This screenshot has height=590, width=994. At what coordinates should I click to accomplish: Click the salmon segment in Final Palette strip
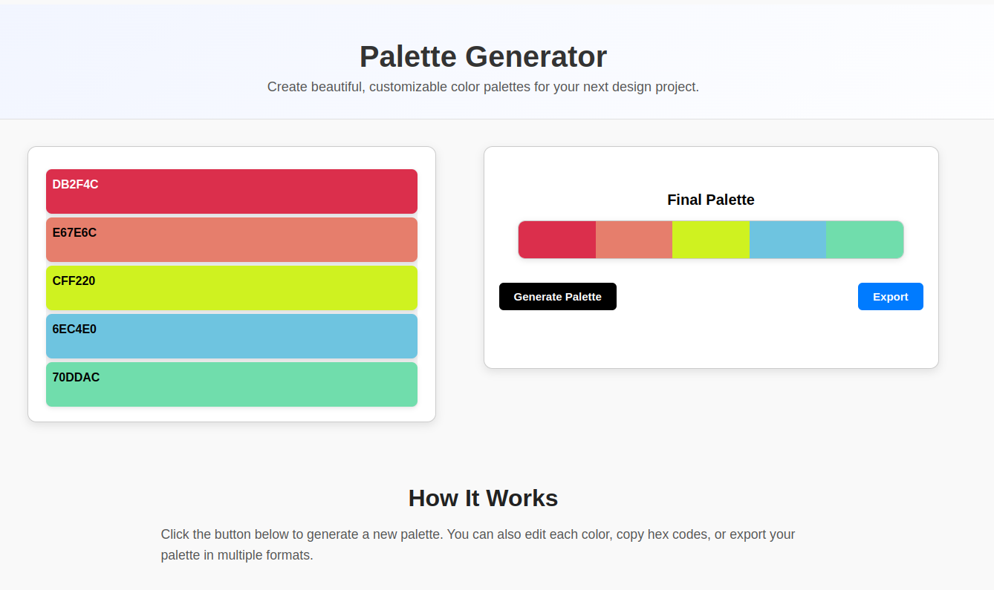pyautogui.click(x=634, y=240)
